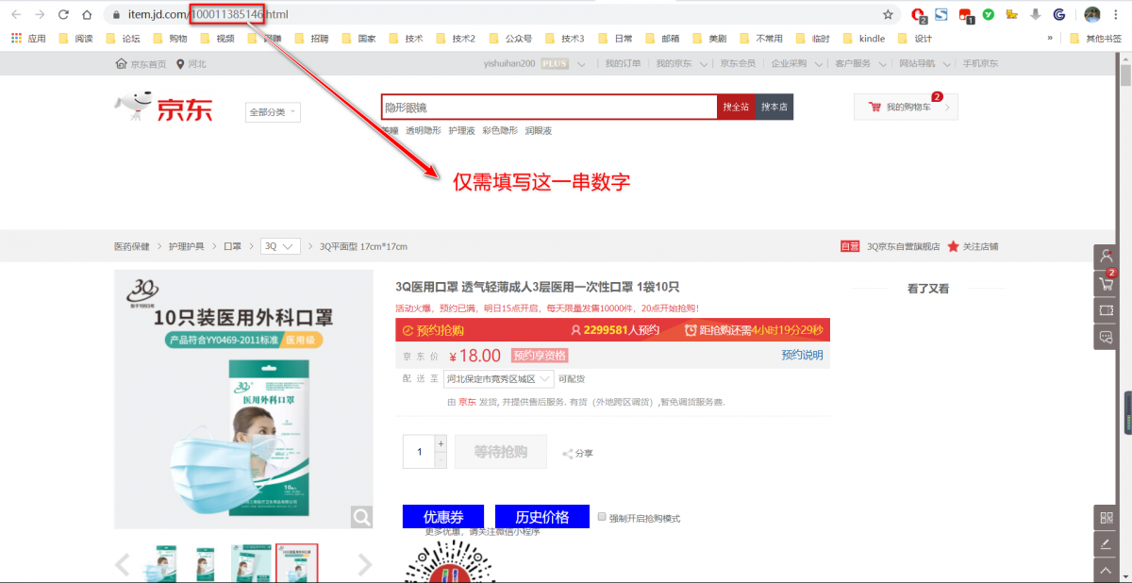1132x583 pixels.
Task: Show previous thumbnails with the left arrow
Action: [123, 564]
